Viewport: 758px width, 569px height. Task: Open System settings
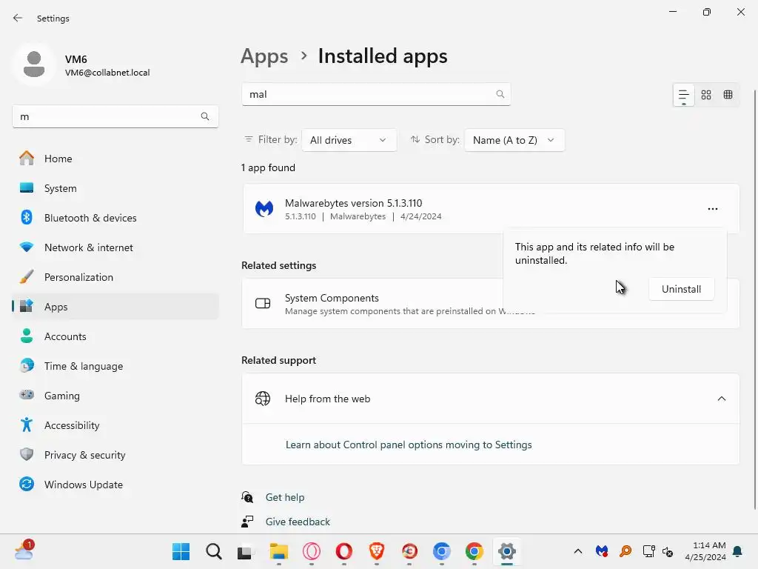(115, 188)
